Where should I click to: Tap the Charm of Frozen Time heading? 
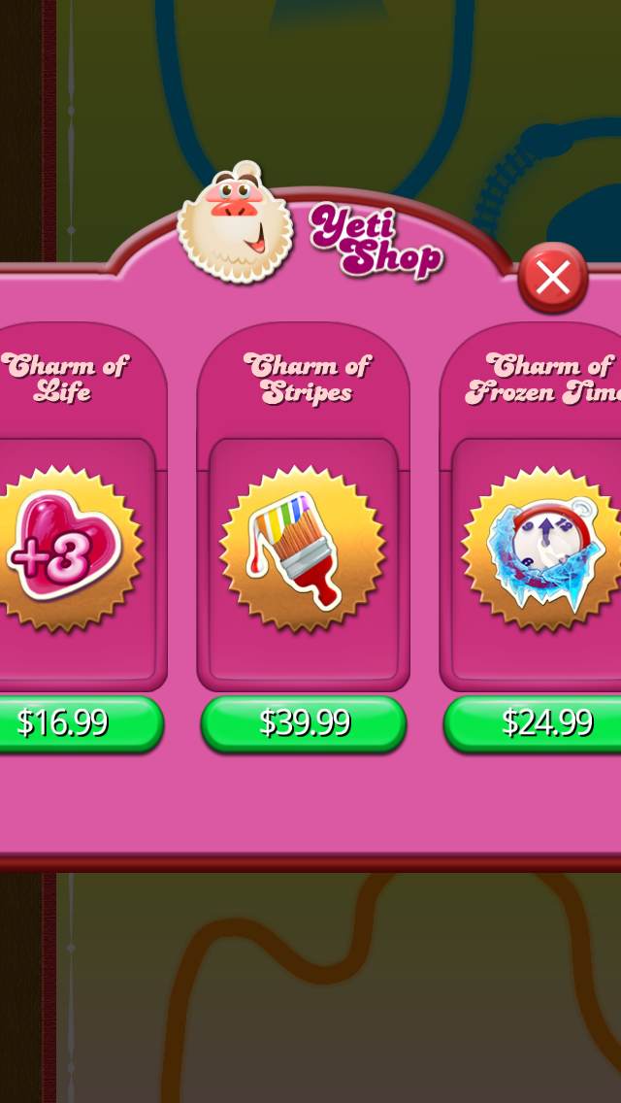click(543, 378)
